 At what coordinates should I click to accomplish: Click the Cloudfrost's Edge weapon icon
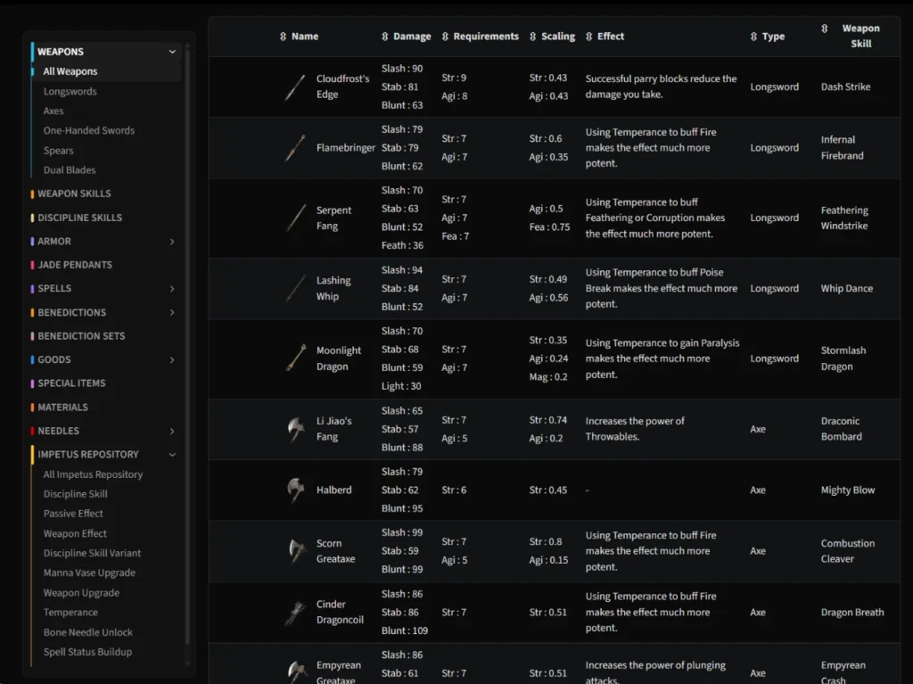295,87
